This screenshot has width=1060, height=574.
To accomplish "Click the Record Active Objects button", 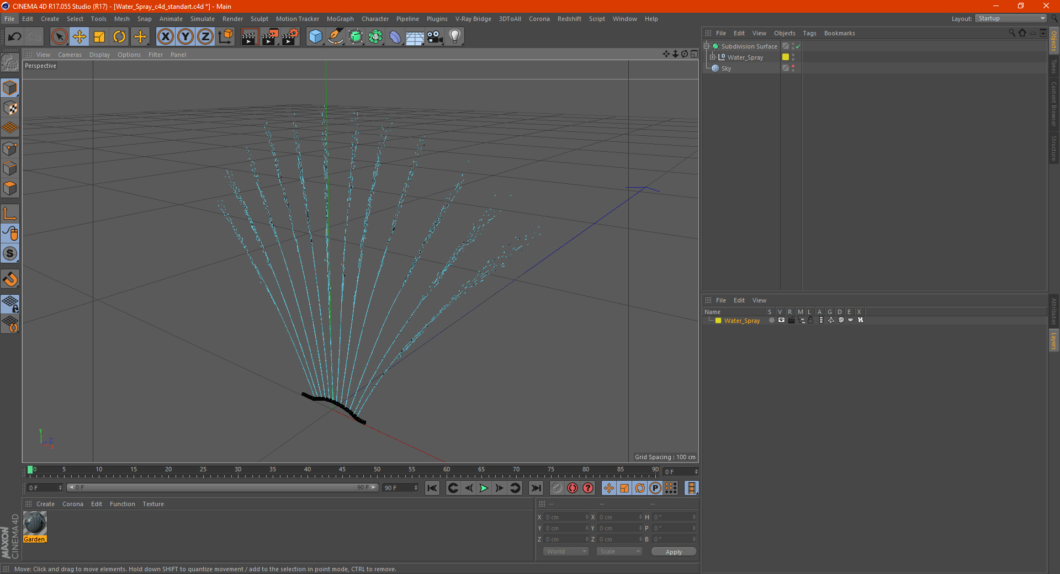I will (556, 488).
